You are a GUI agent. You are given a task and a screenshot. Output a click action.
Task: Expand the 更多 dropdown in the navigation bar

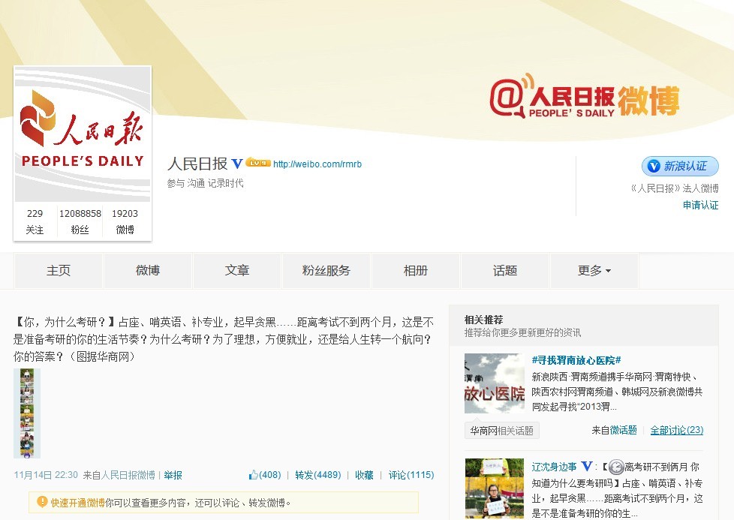[x=594, y=271]
